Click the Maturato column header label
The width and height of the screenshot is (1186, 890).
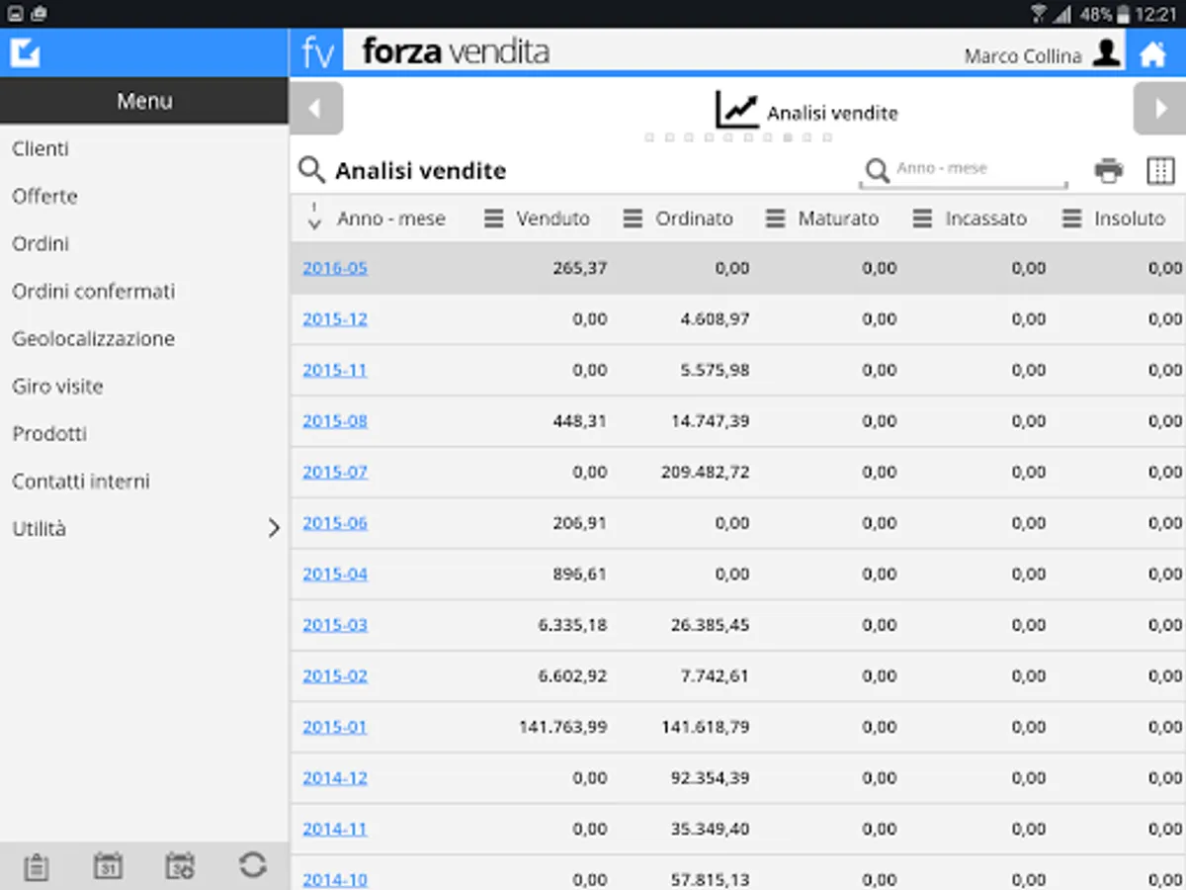pyautogui.click(x=838, y=219)
